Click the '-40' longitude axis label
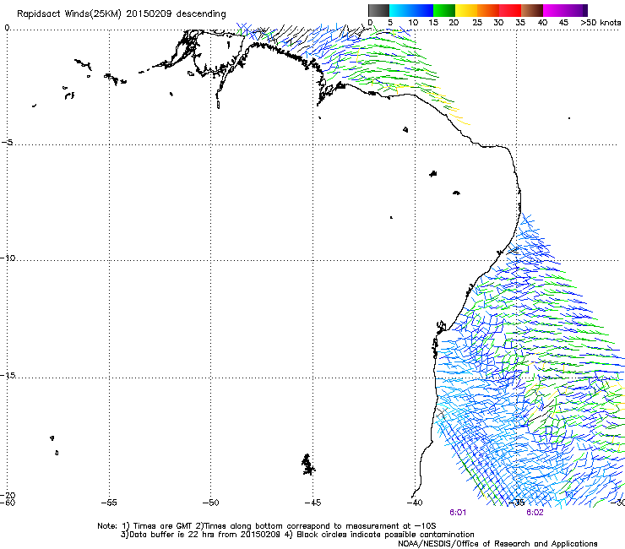 pos(415,503)
